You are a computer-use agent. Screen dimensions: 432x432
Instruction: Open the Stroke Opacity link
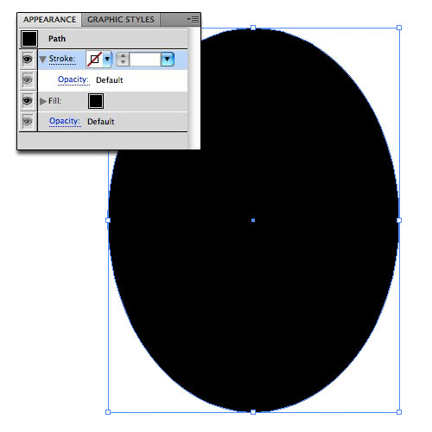pyautogui.click(x=73, y=79)
